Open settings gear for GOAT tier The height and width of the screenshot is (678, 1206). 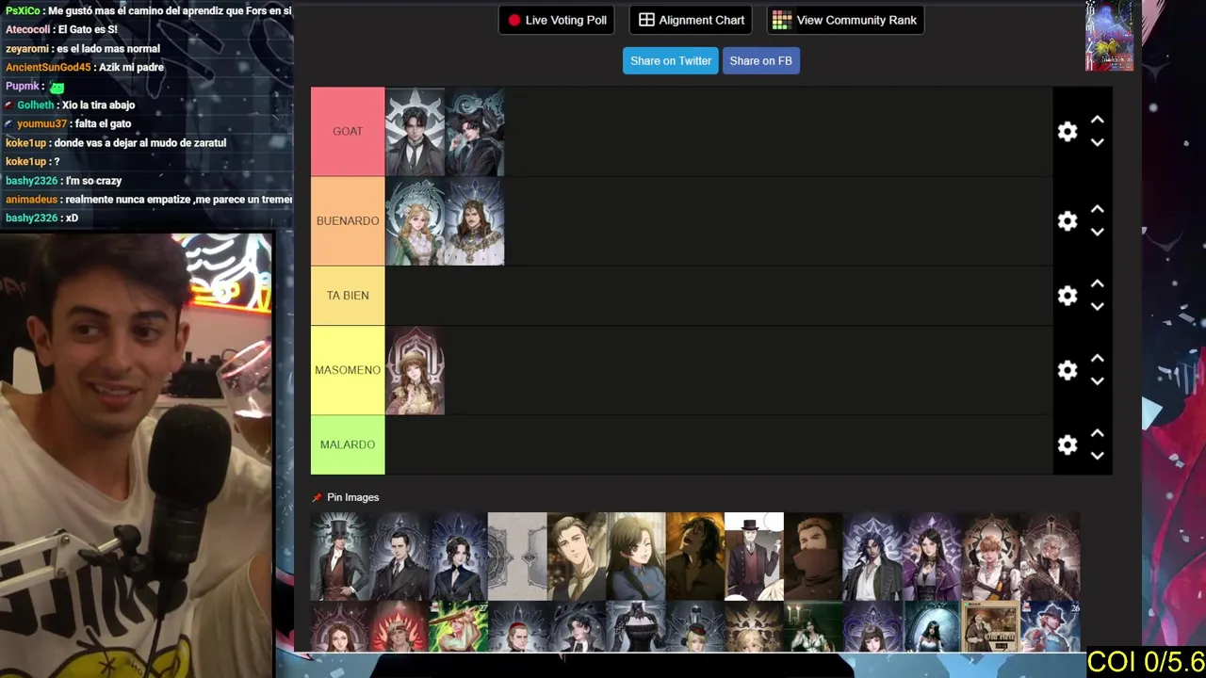tap(1067, 132)
